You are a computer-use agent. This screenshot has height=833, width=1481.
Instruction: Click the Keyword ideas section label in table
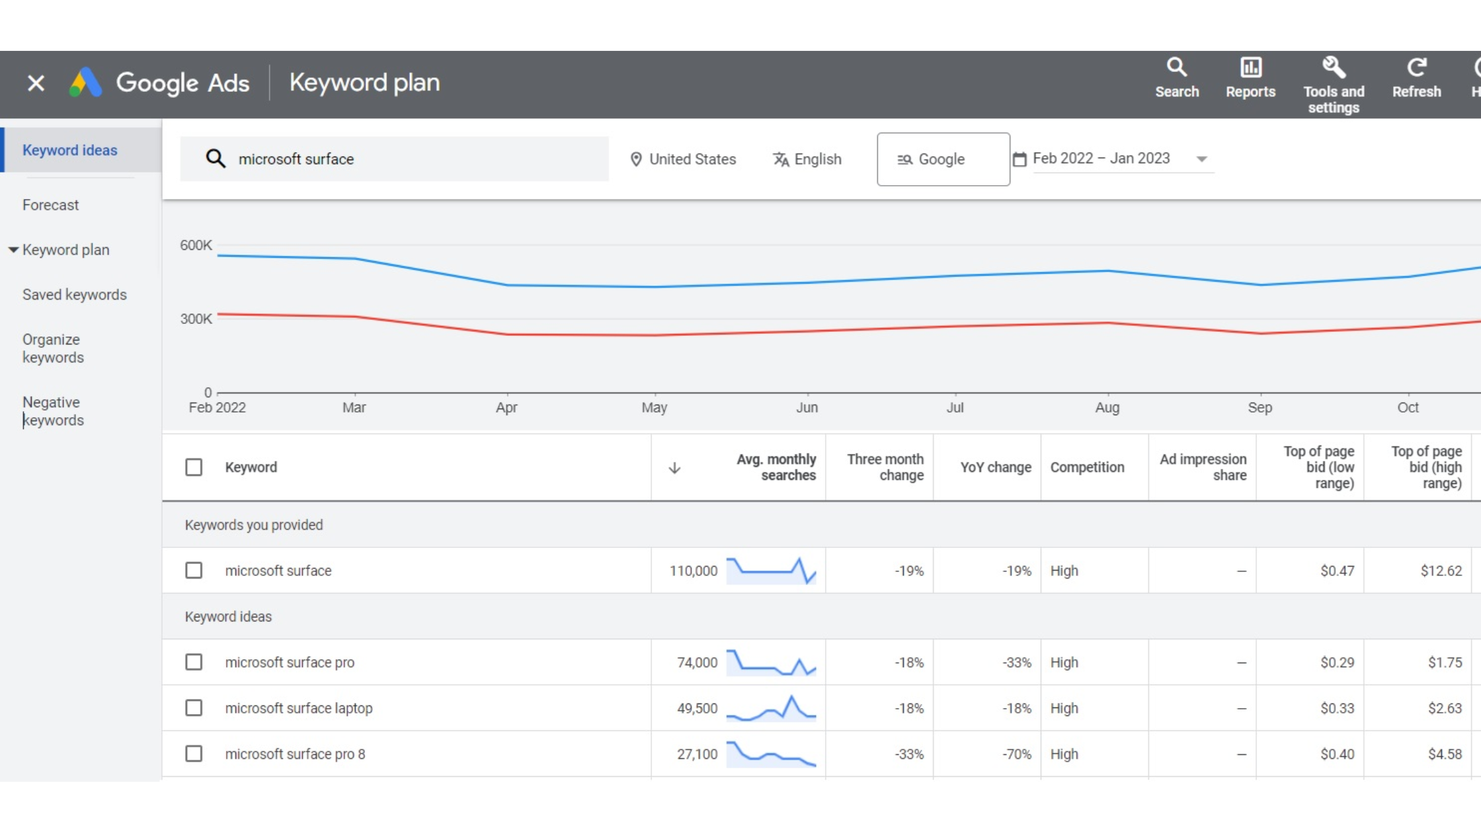coord(228,617)
